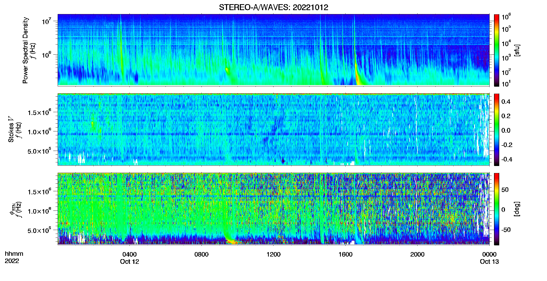Click the 1.0×10^6 tick in Stokes panel
Image resolution: width=547 pixels, height=281 pixels.
tap(39, 131)
